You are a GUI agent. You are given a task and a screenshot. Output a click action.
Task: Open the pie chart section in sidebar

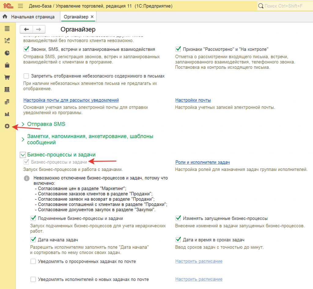7,53
